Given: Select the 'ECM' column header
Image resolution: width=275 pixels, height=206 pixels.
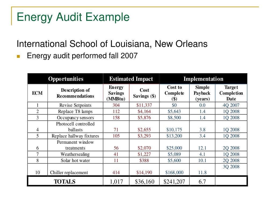Looking at the screenshot, I should tap(37, 93).
